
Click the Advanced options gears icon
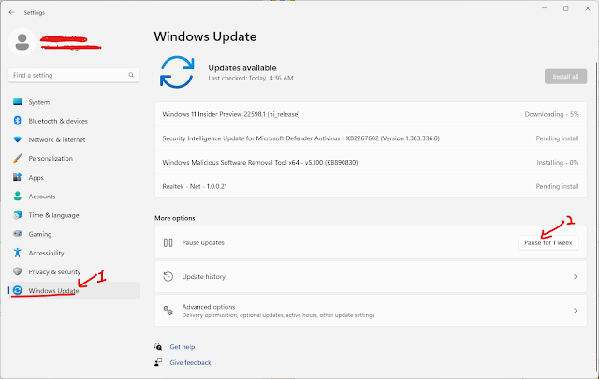tap(168, 311)
